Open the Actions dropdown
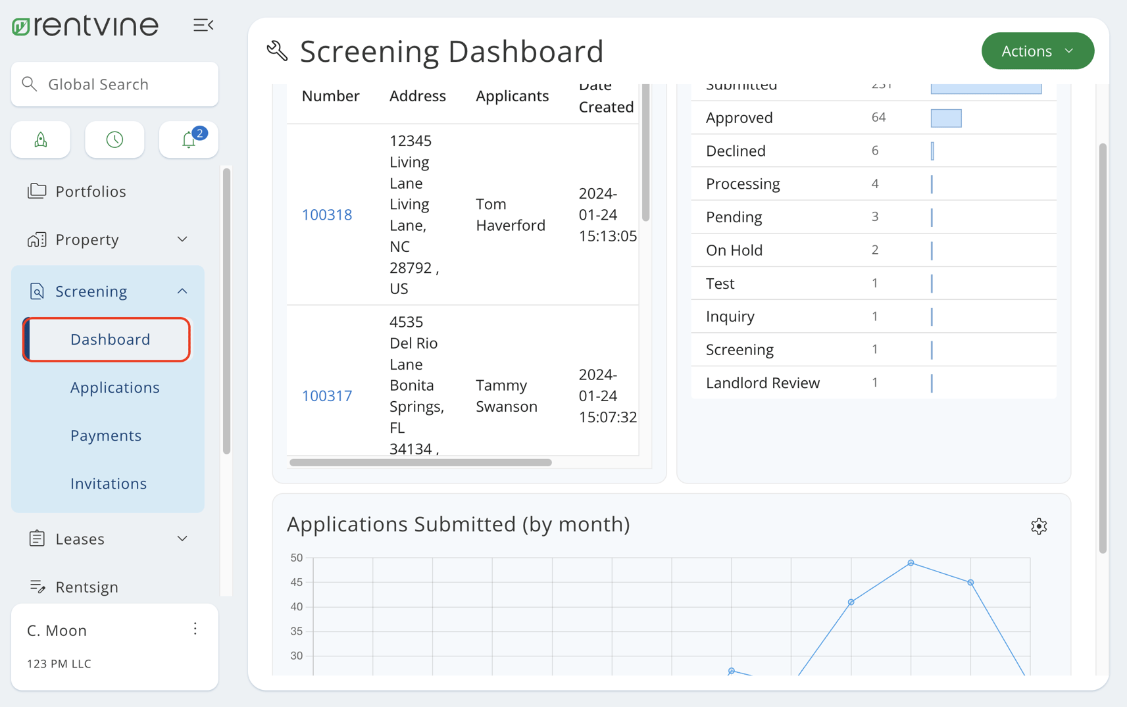This screenshot has height=707, width=1127. click(x=1038, y=51)
